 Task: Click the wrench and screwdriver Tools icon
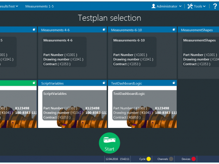coord(190,6)
